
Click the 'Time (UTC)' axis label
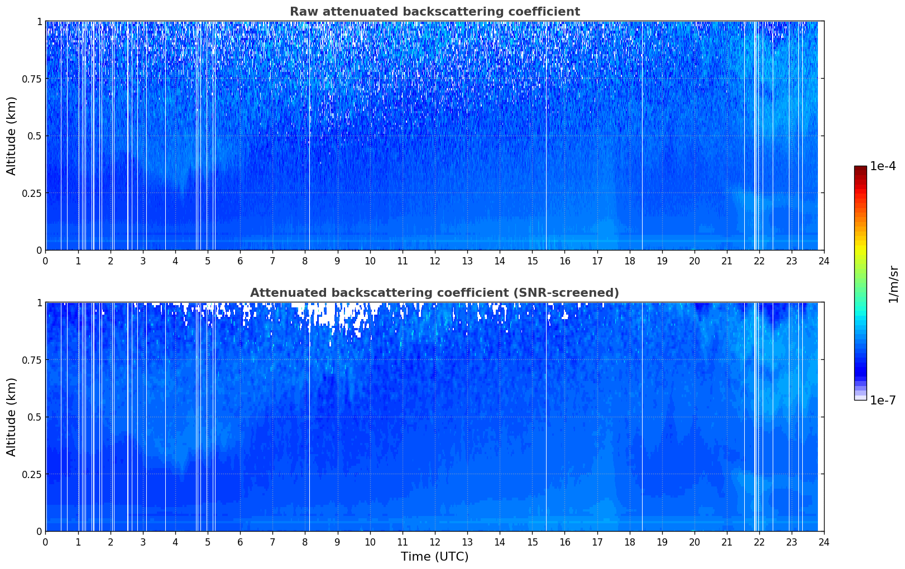[434, 557]
